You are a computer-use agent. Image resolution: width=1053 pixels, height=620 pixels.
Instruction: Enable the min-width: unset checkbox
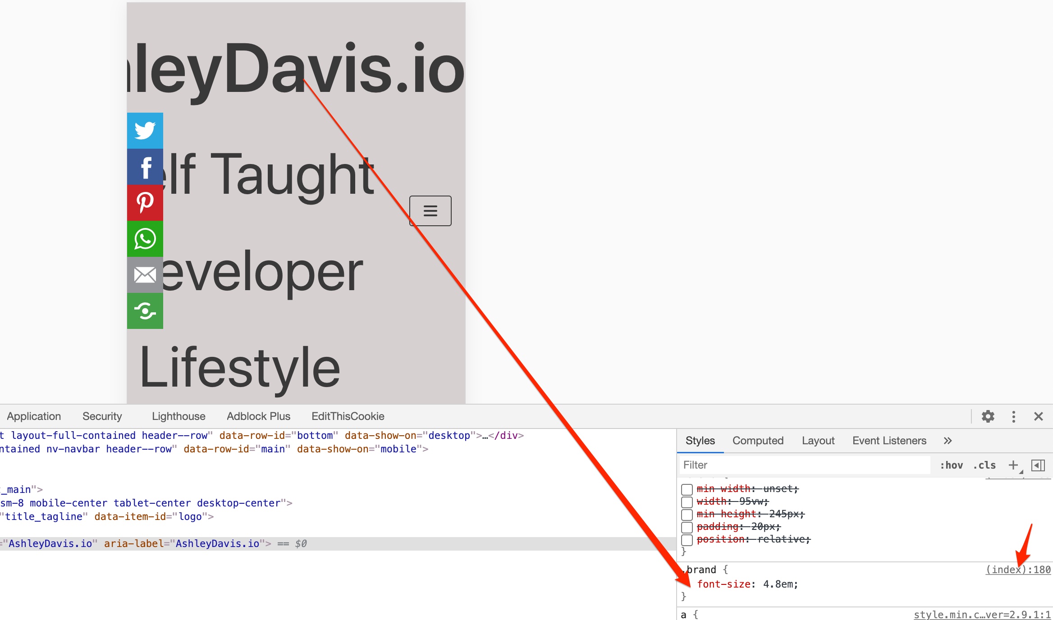coord(687,489)
